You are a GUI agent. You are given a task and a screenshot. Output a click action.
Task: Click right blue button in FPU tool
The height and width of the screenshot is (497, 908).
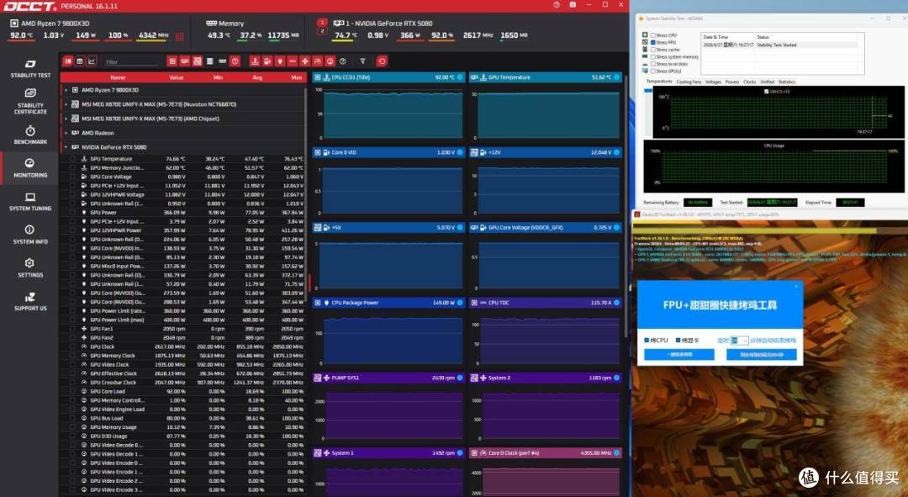(761, 354)
